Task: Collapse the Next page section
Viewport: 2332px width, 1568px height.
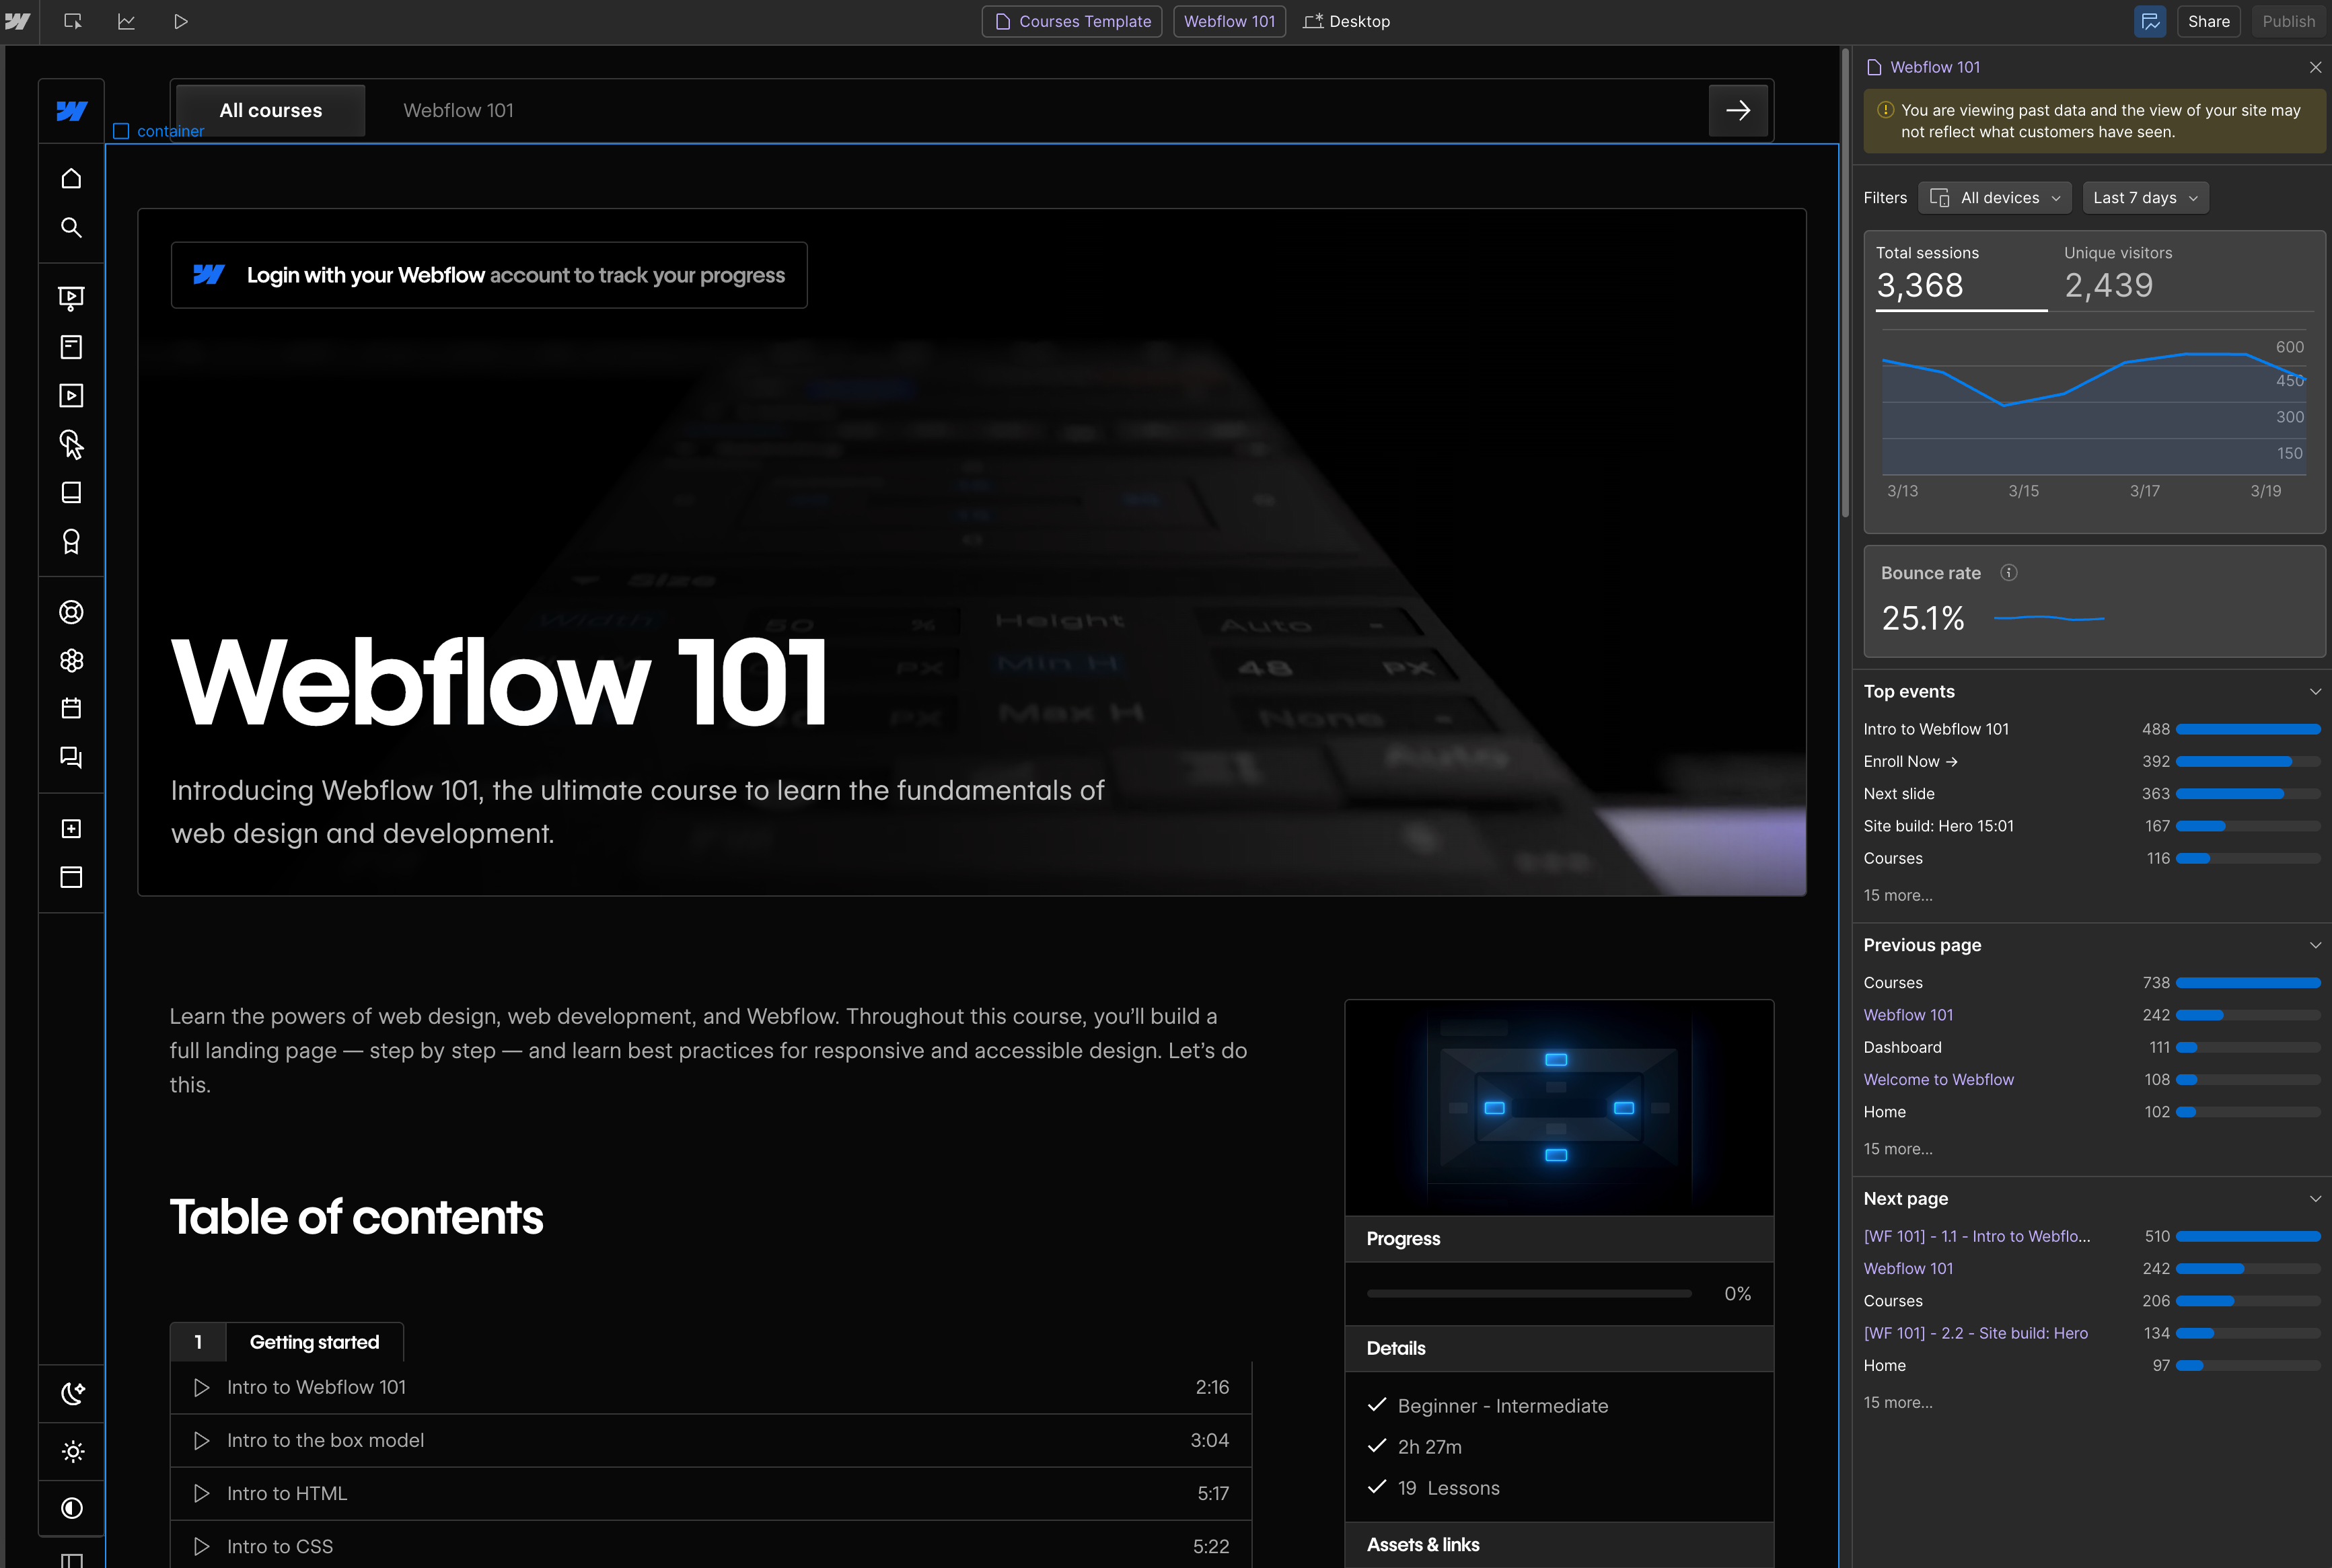Action: point(2315,1198)
